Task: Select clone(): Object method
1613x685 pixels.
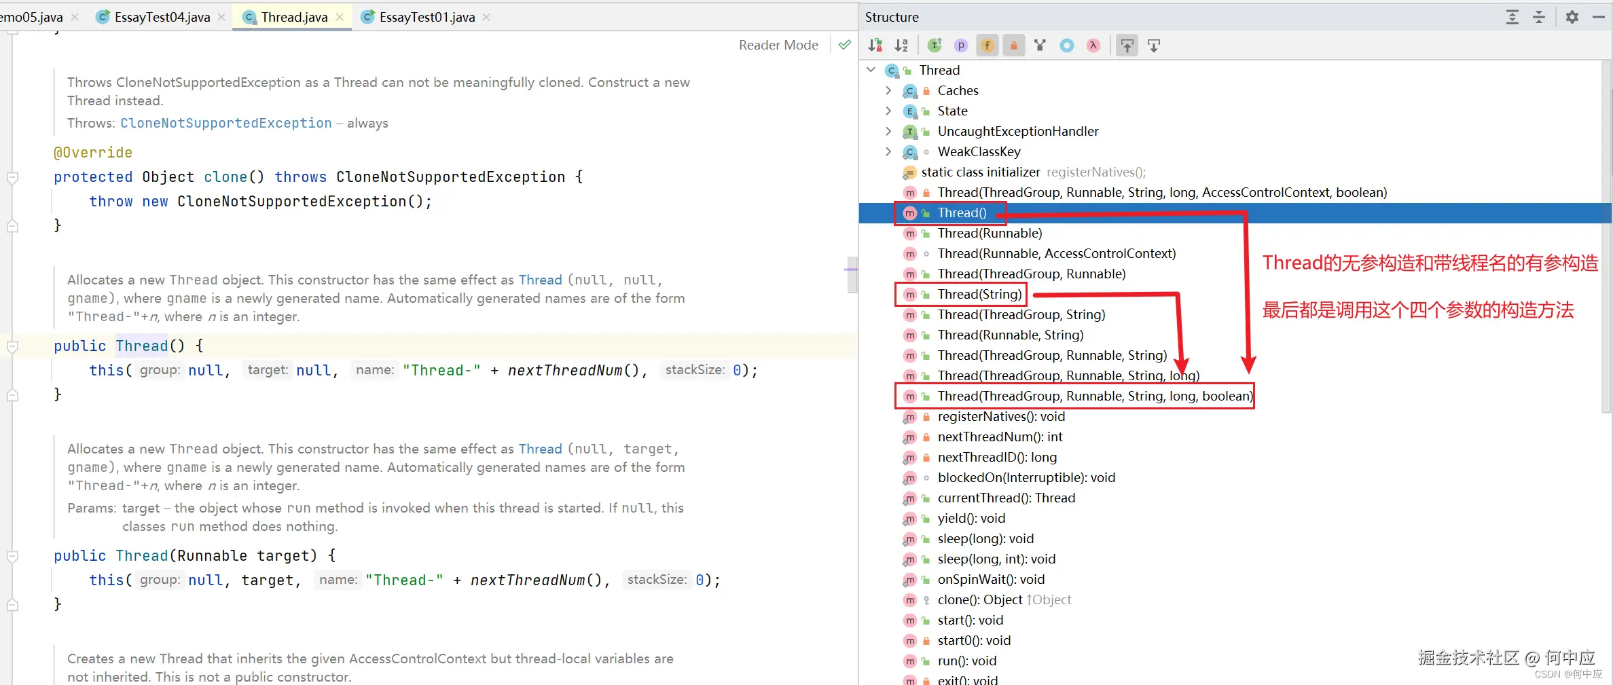Action: (980, 599)
